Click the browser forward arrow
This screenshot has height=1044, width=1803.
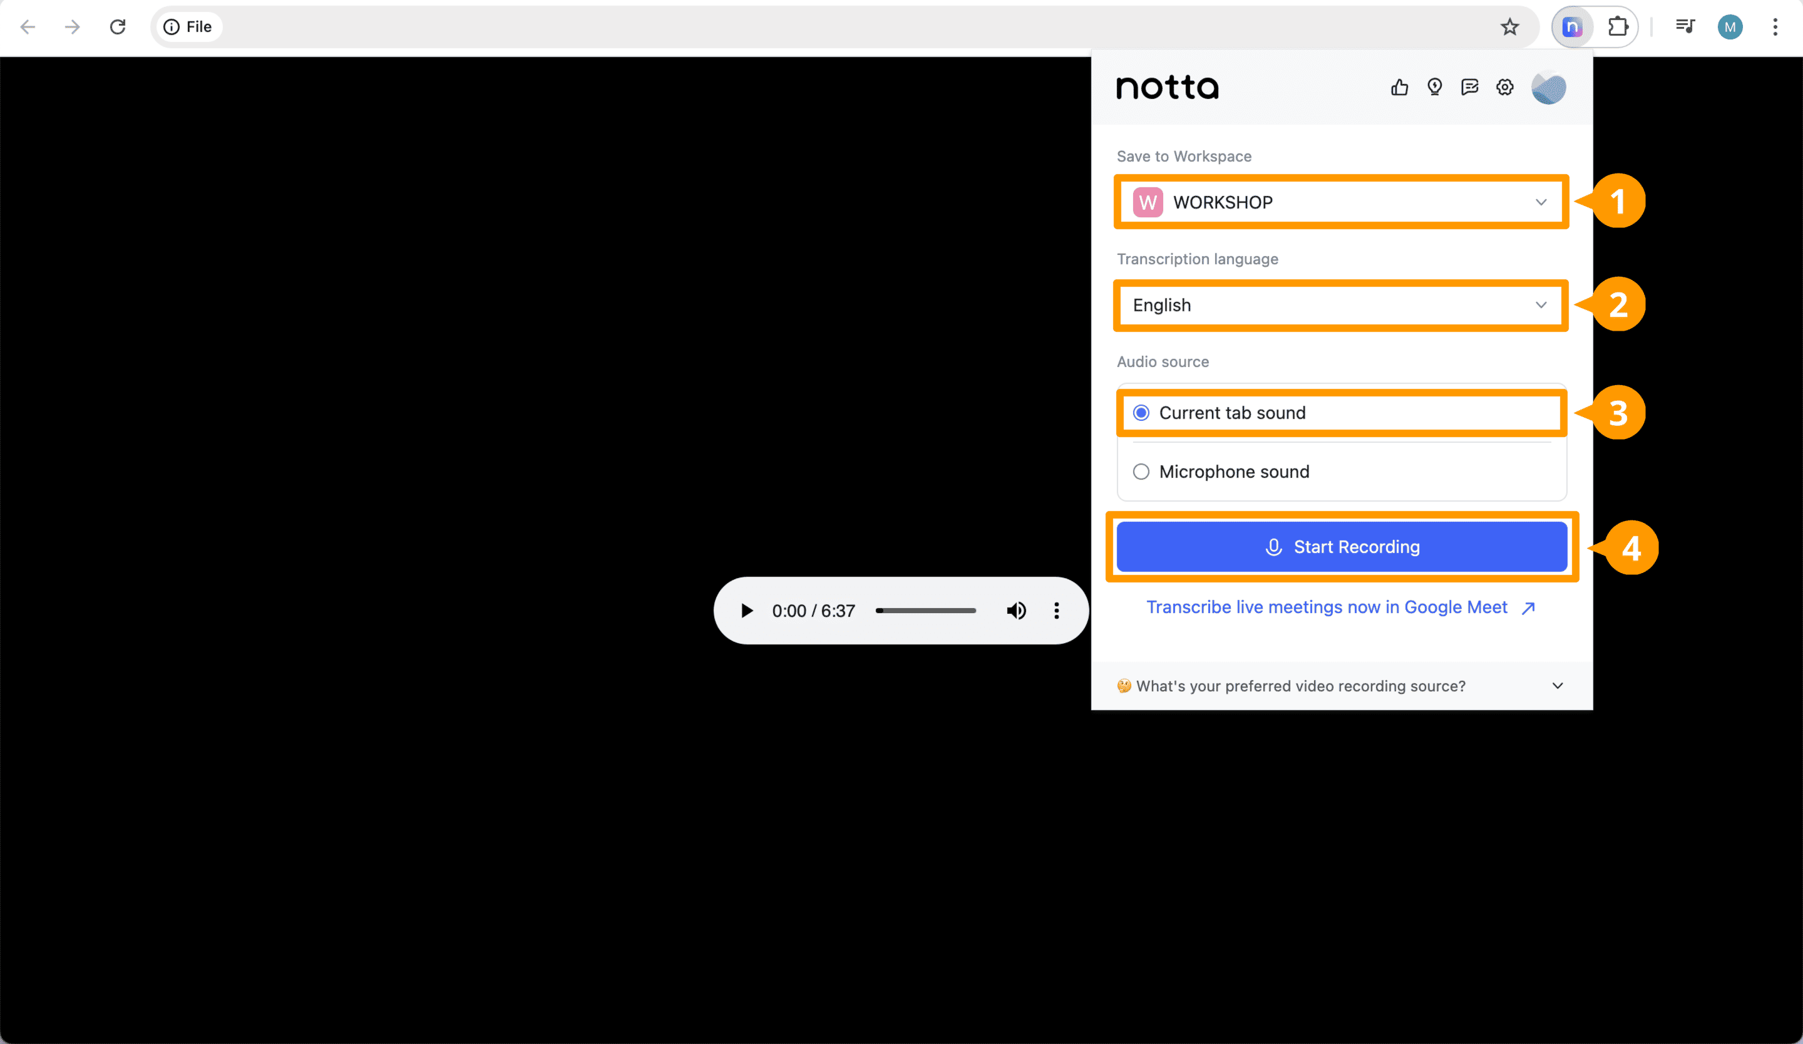point(72,27)
